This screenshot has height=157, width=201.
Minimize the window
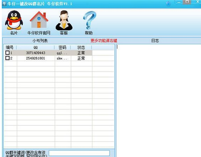(179, 2)
